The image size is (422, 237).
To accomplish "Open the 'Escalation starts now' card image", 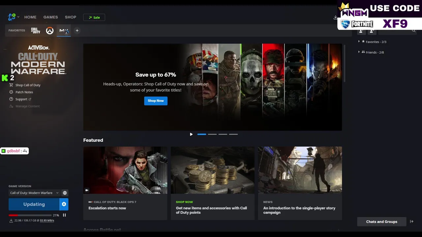I will point(125,170).
